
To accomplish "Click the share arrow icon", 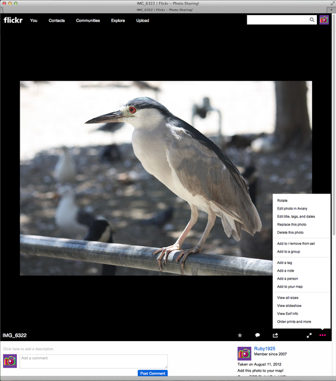I will pos(275,335).
